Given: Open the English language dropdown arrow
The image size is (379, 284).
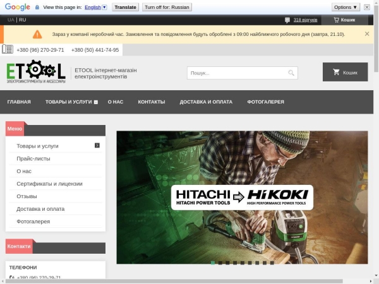Looking at the screenshot, I should pyautogui.click(x=104, y=7).
